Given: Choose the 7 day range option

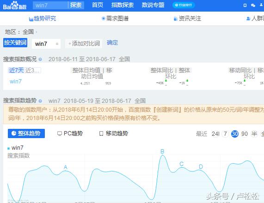Looking at the screenshot, I should 225,134.
